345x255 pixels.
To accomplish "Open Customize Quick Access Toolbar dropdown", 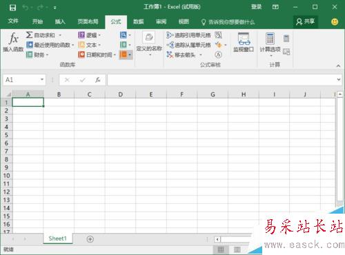I will click(x=55, y=8).
